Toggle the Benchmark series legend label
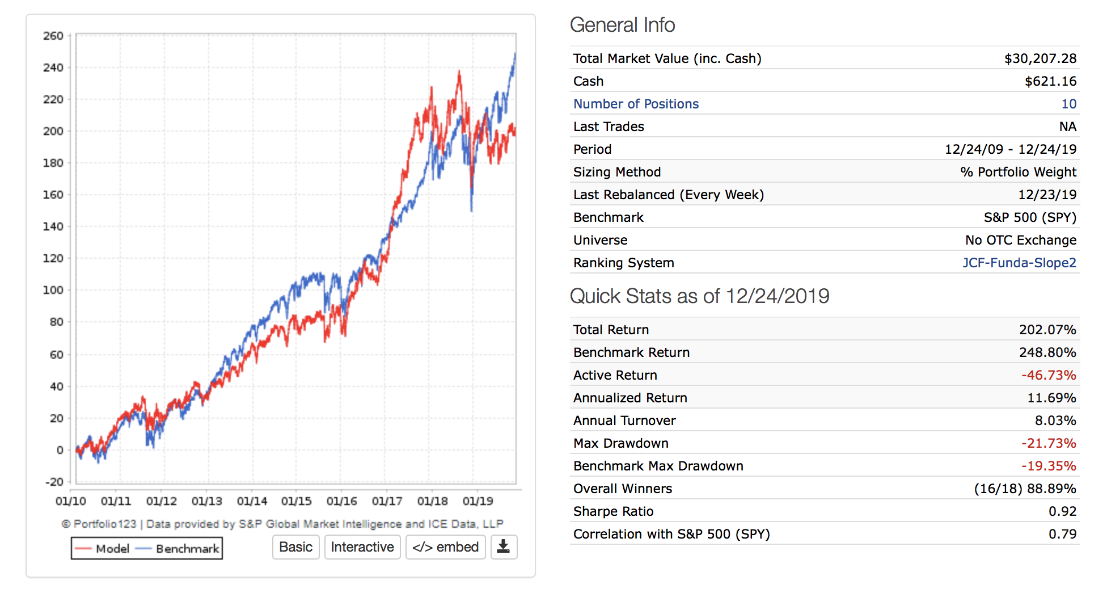 (187, 549)
